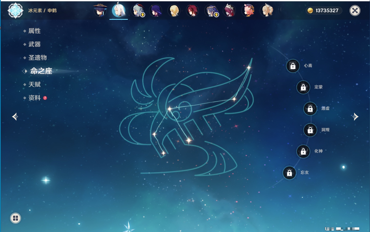Choose the short dark-red-haired character avatar
Screen dimensions: 370x232
192,11
